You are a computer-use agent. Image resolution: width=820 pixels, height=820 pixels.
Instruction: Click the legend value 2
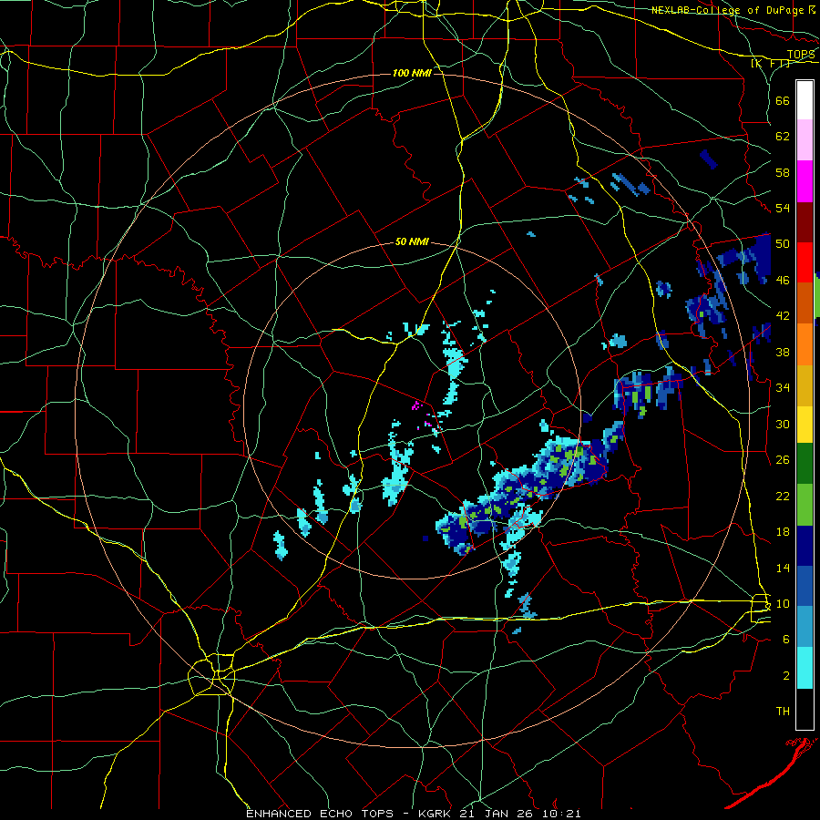pyautogui.click(x=786, y=675)
